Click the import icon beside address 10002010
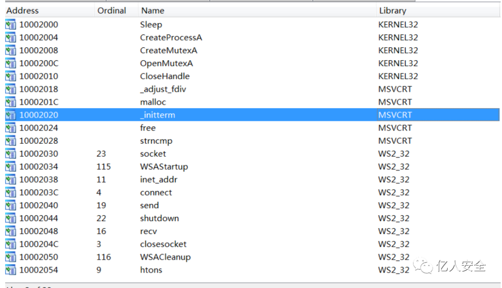502x288 pixels. point(10,77)
